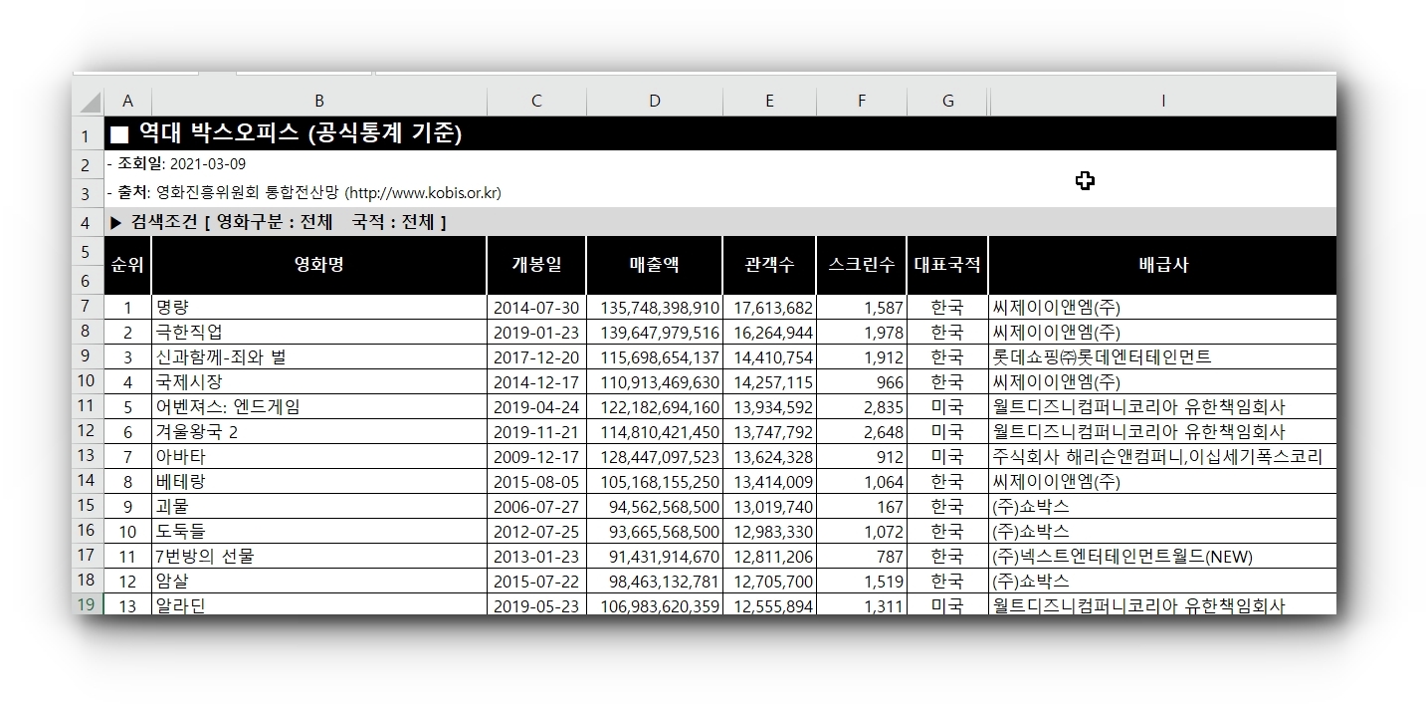Click screen count '787'
1426x704 pixels.
pos(862,556)
